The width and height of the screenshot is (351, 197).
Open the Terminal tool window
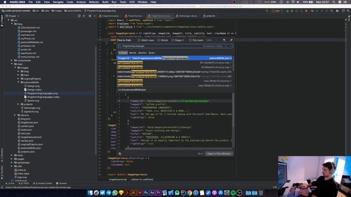click(61, 183)
